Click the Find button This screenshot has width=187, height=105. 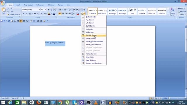coord(181,8)
